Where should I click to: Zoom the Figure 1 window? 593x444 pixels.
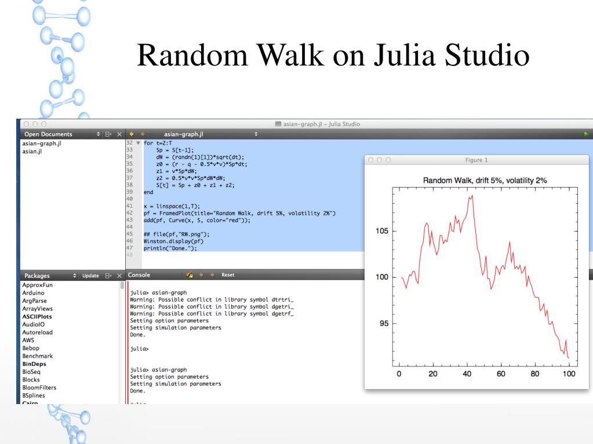tap(388, 160)
